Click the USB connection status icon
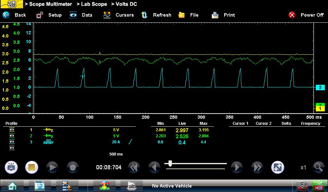 (x=318, y=186)
